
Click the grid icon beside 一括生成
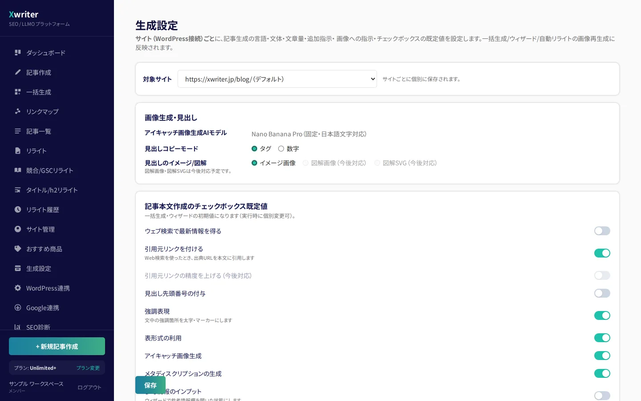(18, 92)
